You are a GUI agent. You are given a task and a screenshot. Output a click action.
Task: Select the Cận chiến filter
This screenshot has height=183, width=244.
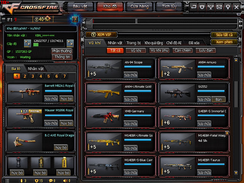pos(183,50)
